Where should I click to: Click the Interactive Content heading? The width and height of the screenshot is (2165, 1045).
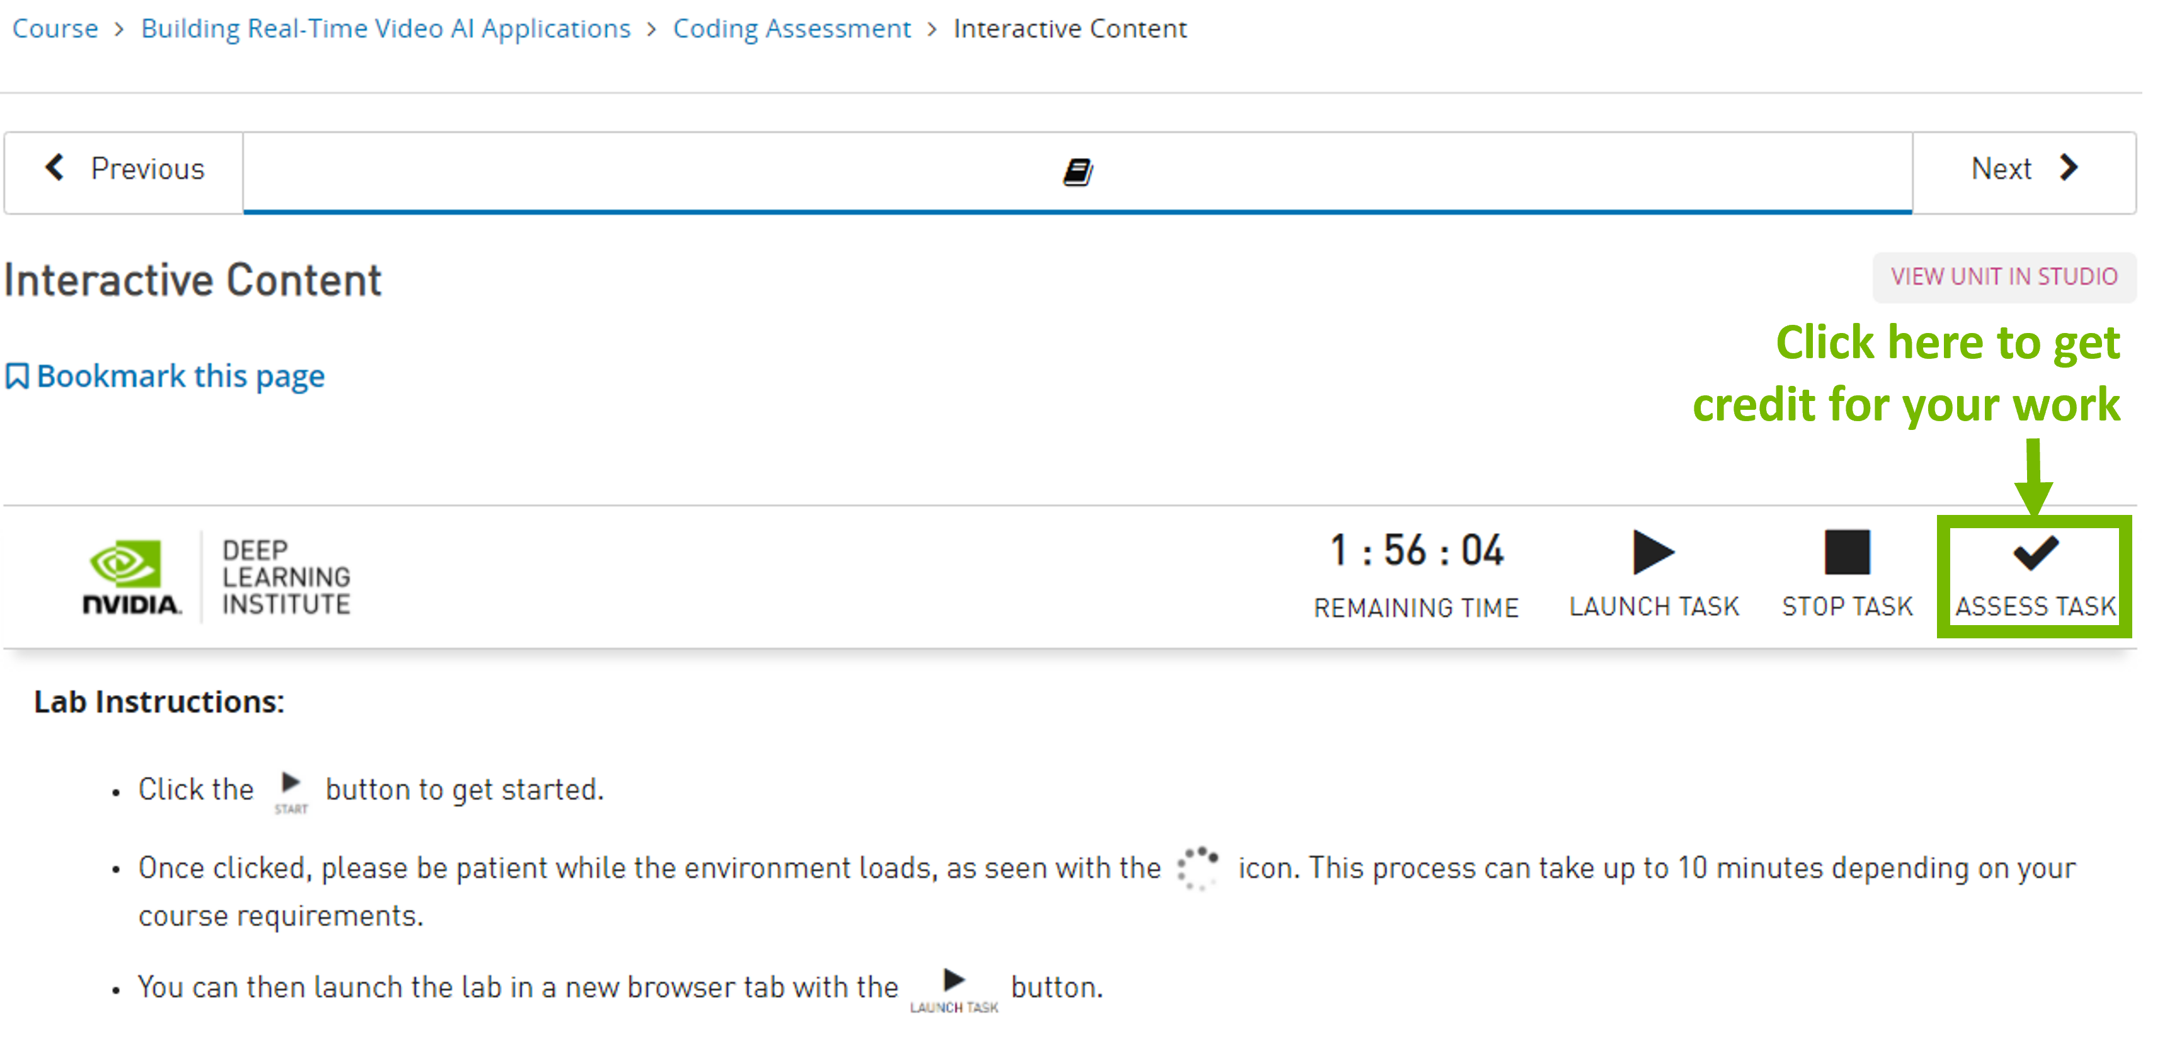193,281
